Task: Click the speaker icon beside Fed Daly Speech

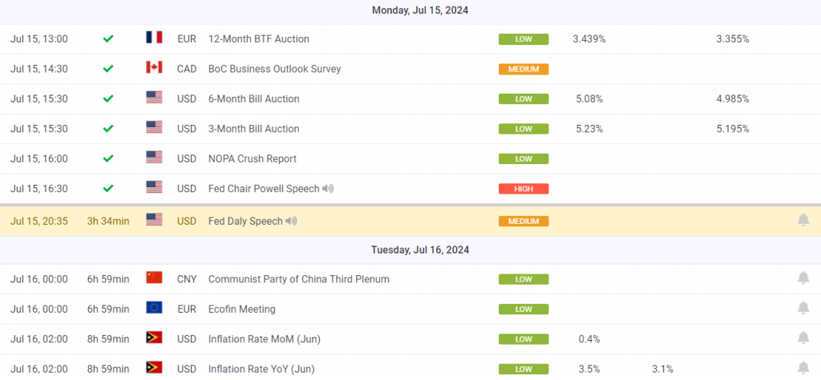Action: point(291,221)
